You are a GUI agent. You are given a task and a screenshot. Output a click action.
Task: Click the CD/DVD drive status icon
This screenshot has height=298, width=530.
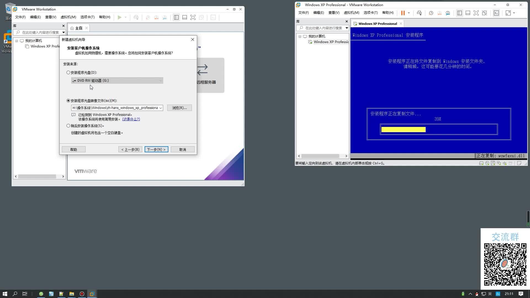[487, 163]
